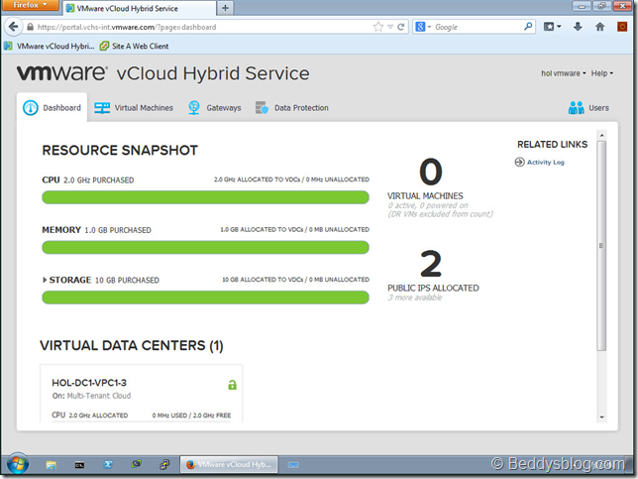Click the dashboard vertical scrollbar thumb

point(601,246)
